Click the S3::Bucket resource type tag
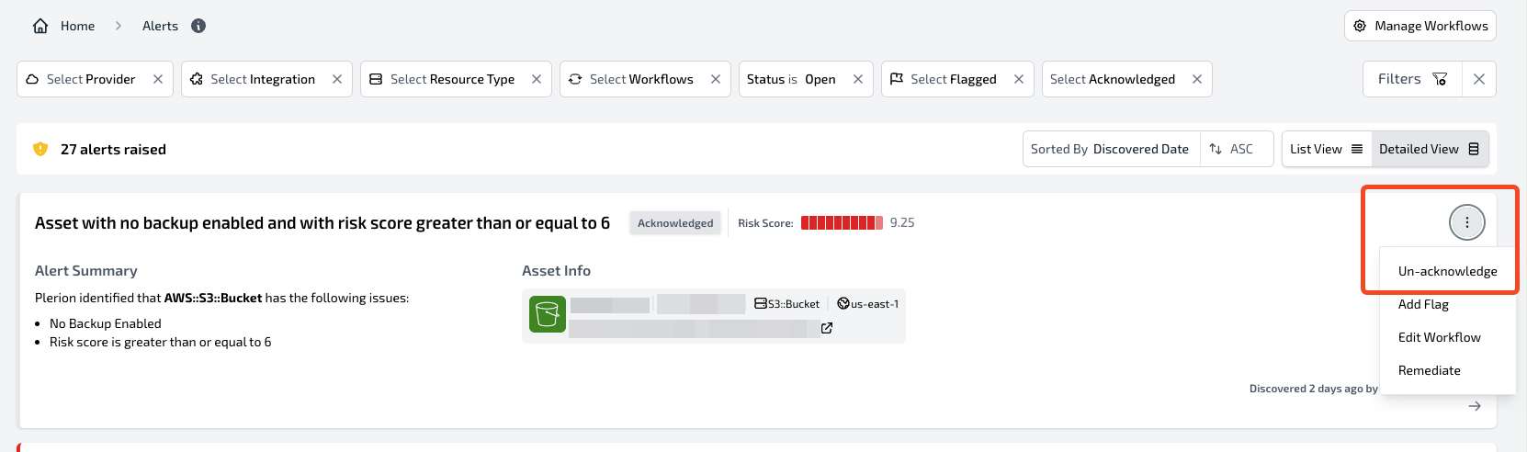Screen dimensions: 1527x452 pos(787,304)
